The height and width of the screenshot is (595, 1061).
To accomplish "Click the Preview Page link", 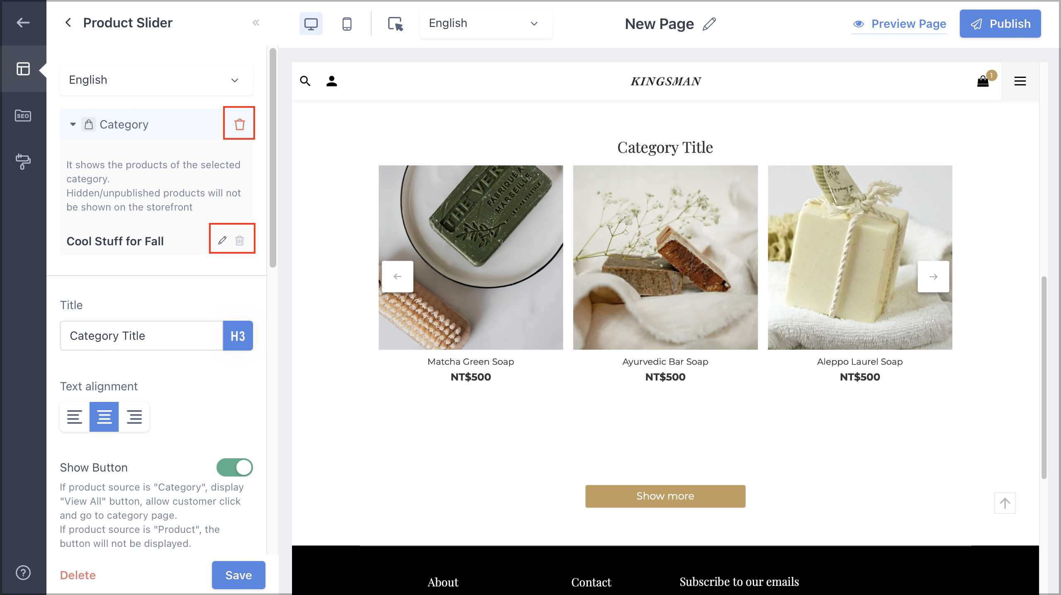I will [x=899, y=24].
